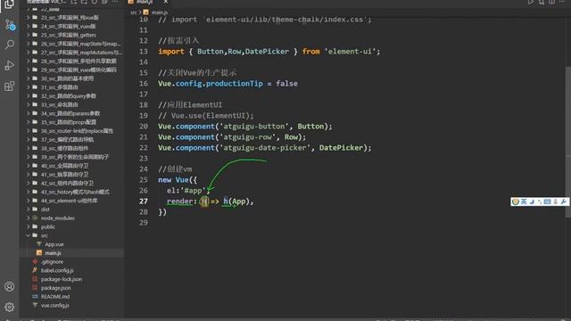Open App.vue in the explorer
The image size is (571, 321).
point(54,244)
